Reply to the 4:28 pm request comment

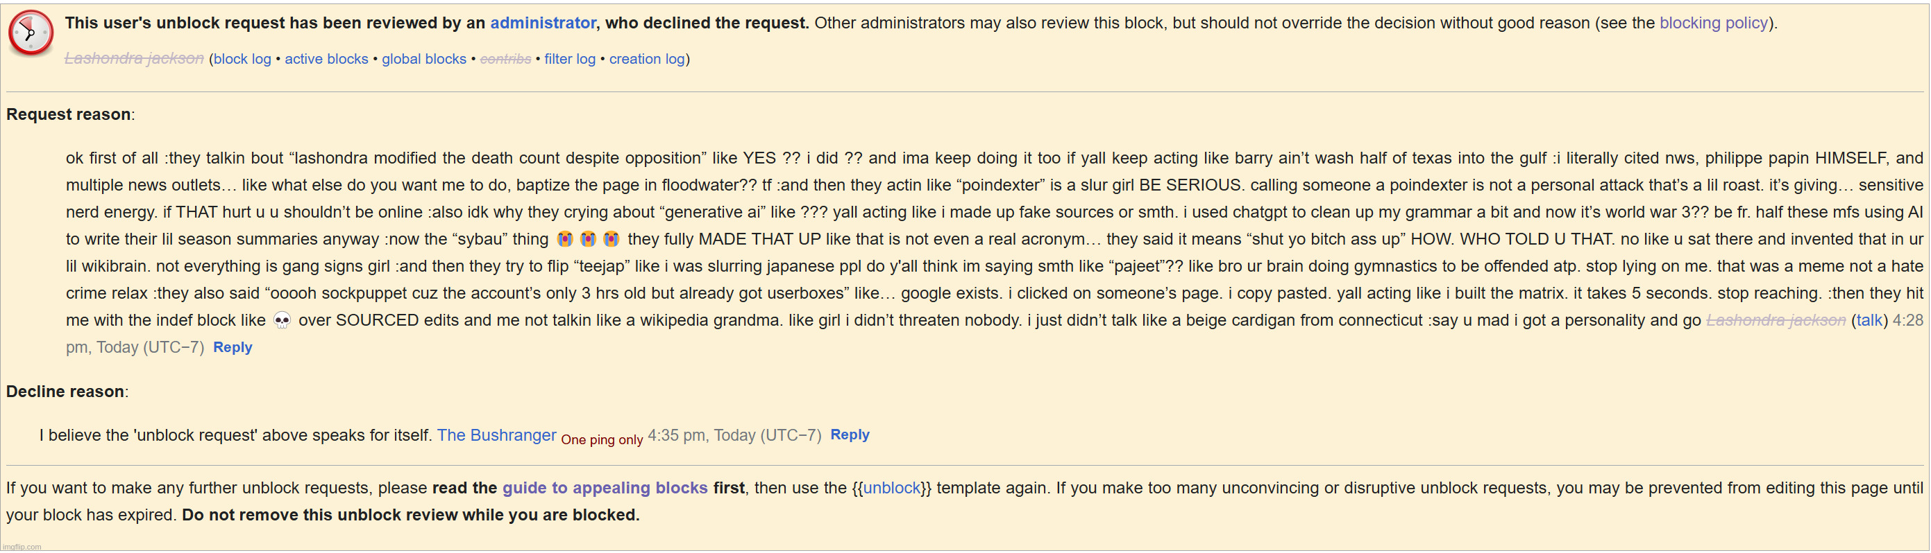tap(233, 347)
